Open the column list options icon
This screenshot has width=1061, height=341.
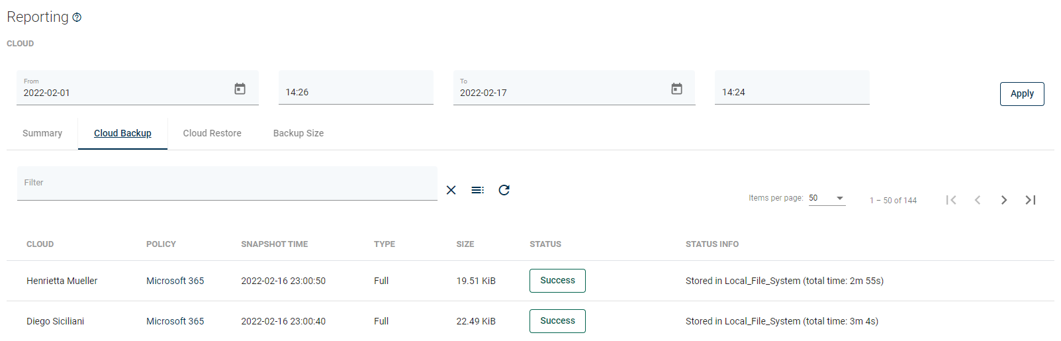click(477, 190)
